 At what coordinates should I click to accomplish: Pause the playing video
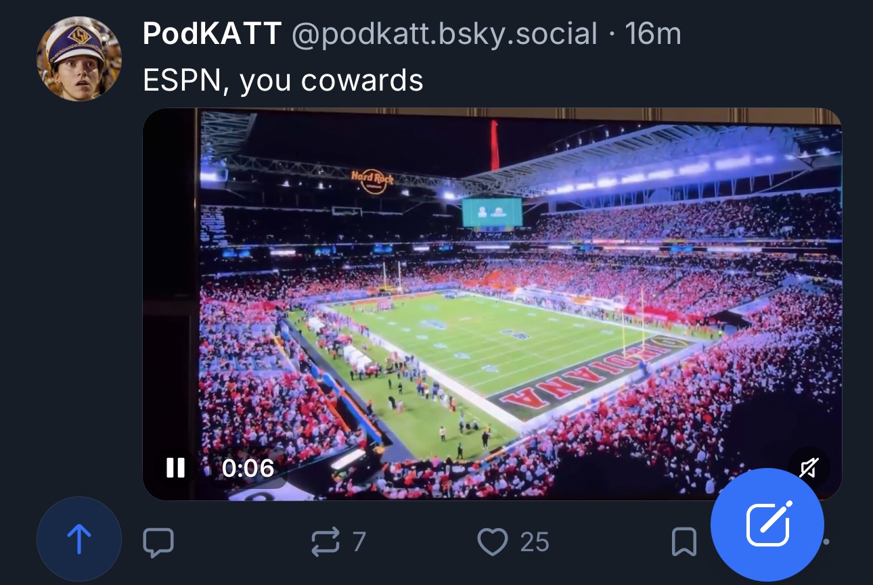pos(175,467)
